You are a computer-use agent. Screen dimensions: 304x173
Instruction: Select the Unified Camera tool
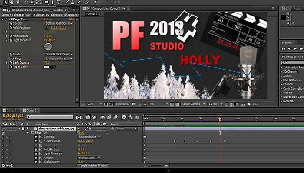coord(33,2)
